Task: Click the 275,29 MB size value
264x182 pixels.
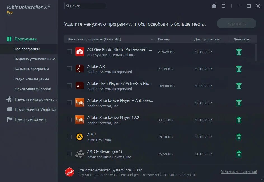Action: (166, 52)
